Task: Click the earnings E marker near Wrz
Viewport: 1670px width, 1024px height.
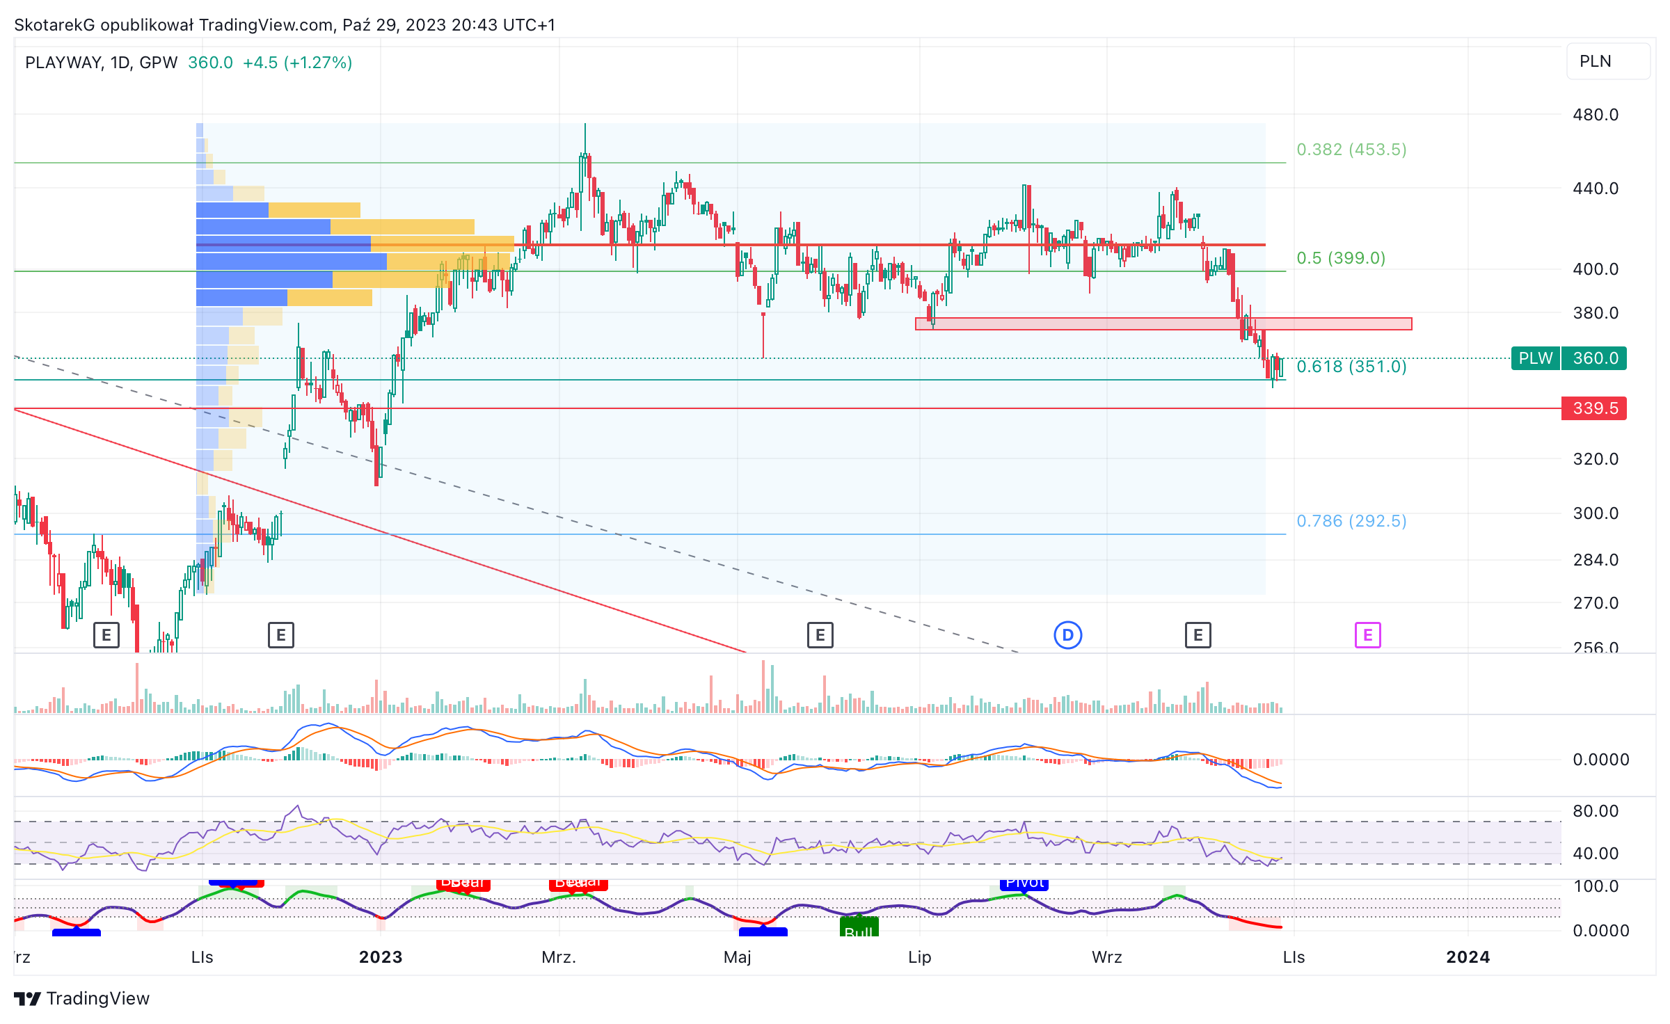Action: point(1198,634)
